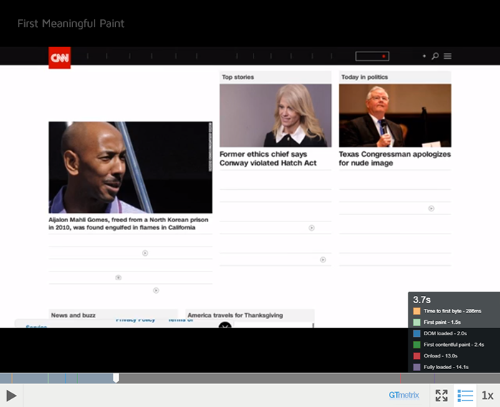Click the purple Fully loaded swatch
Screen dimensions: 500x407
pos(417,367)
